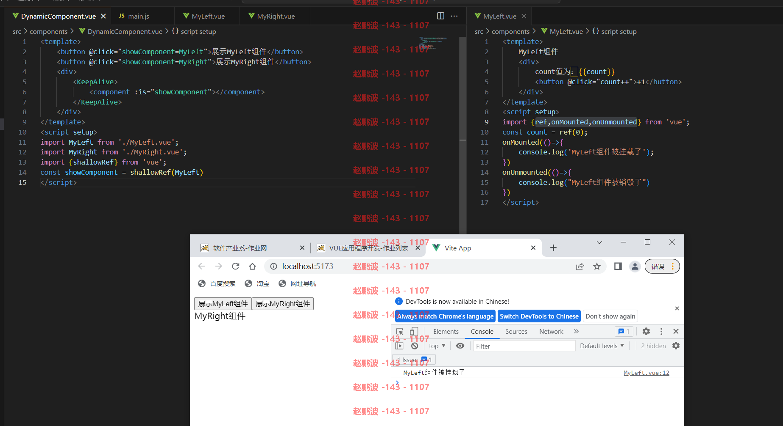Open the MyLeft.vue:12 source link
The height and width of the screenshot is (426, 783).
tap(646, 373)
